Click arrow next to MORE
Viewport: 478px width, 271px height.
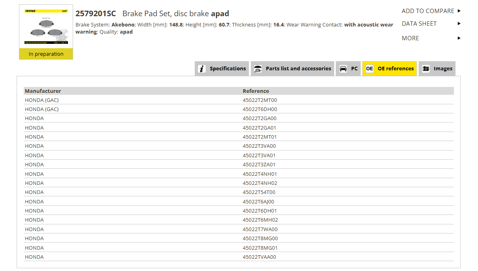tap(459, 38)
